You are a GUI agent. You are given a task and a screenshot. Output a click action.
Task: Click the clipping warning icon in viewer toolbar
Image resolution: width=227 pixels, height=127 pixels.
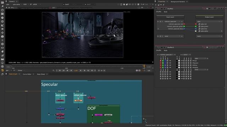[124, 5]
